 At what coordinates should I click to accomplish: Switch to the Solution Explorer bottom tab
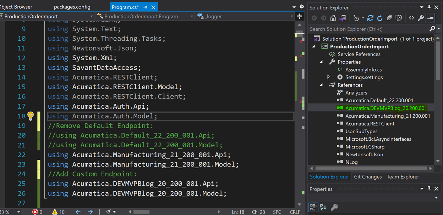(x=329, y=177)
